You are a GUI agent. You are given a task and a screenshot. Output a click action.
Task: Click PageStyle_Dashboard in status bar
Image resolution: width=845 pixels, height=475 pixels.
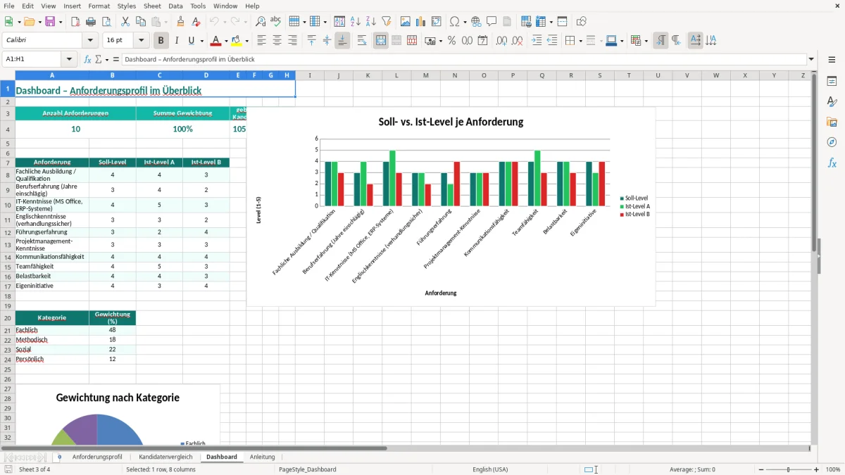pos(308,469)
